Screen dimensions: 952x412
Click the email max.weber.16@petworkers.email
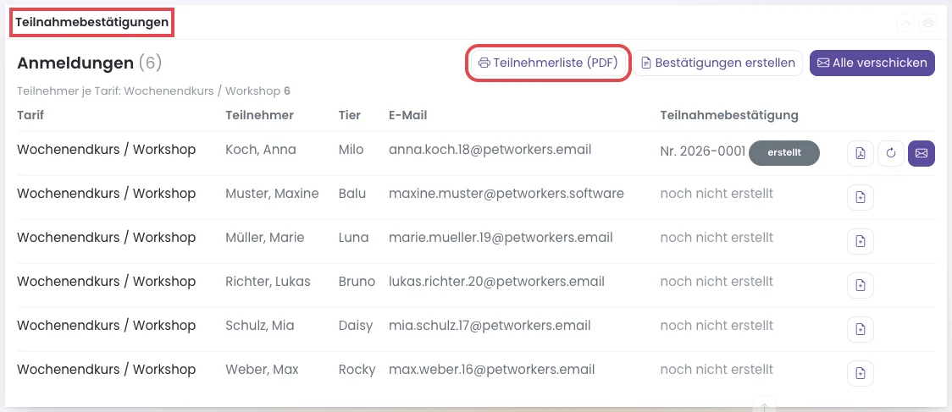tap(492, 370)
